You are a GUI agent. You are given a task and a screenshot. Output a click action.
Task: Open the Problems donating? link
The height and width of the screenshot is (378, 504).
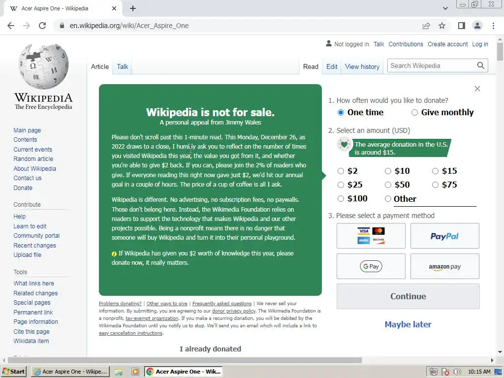pos(120,303)
